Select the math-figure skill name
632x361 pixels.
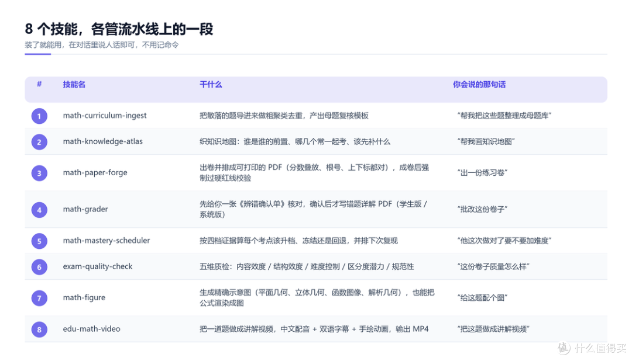(x=84, y=297)
